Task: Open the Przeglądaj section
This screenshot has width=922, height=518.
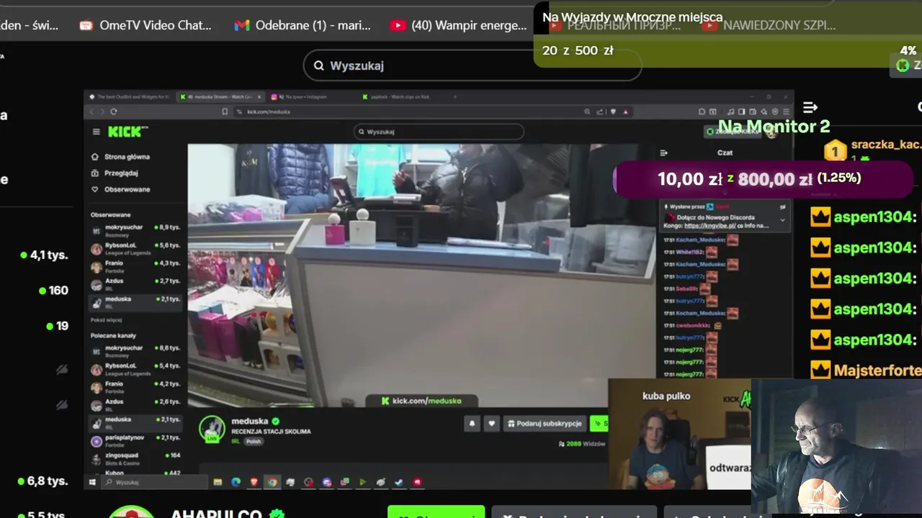Action: (x=115, y=173)
